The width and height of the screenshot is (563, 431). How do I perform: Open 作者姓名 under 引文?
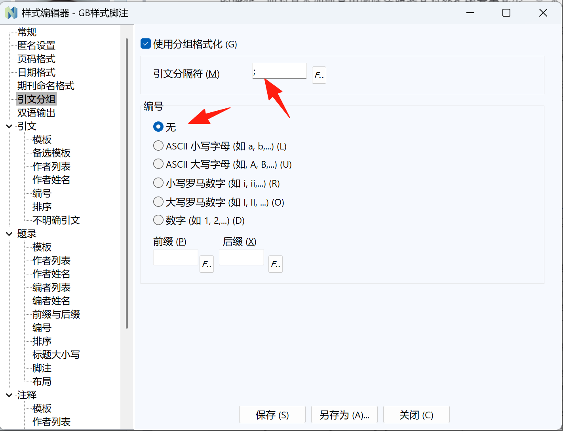(x=51, y=180)
